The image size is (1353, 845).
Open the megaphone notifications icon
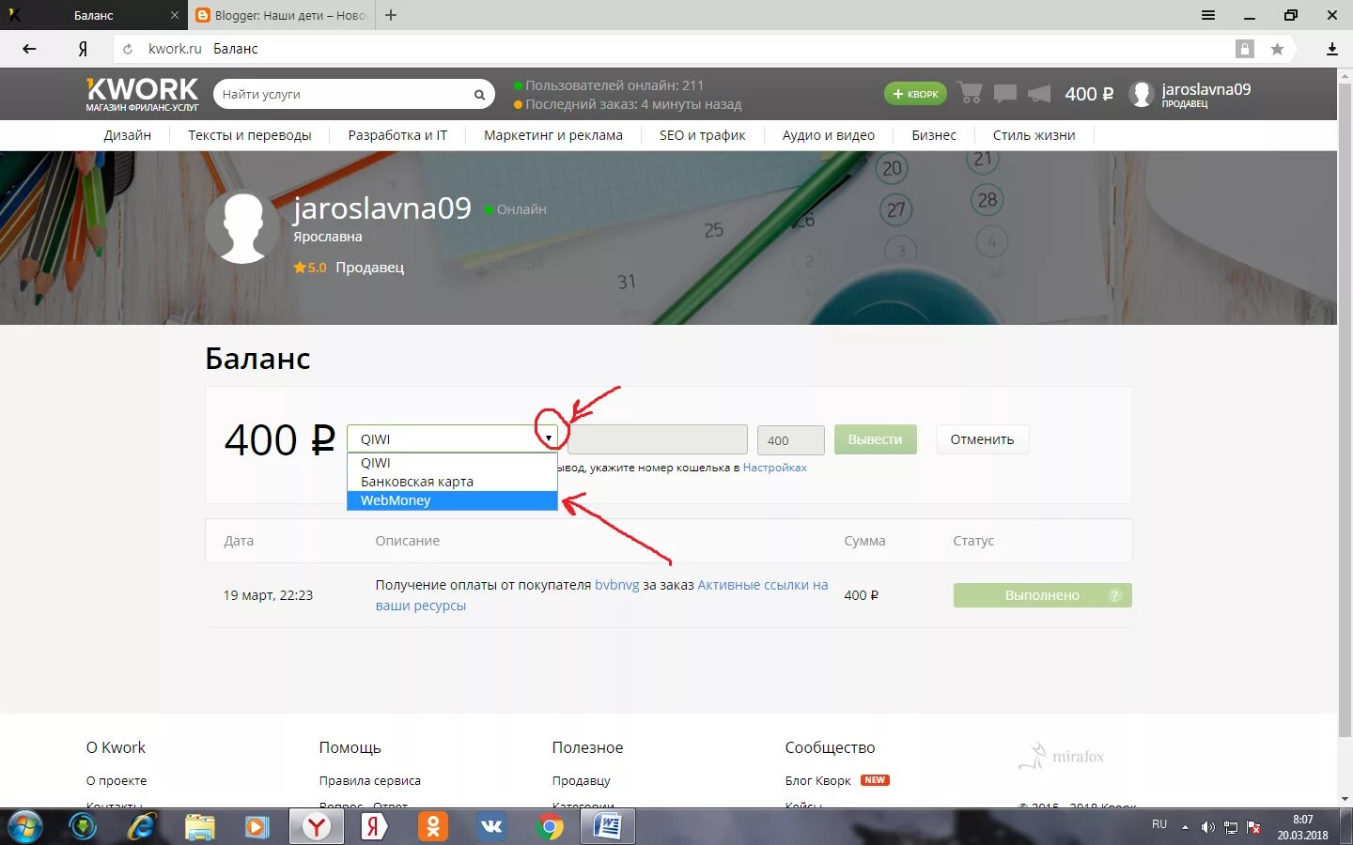tap(1039, 93)
